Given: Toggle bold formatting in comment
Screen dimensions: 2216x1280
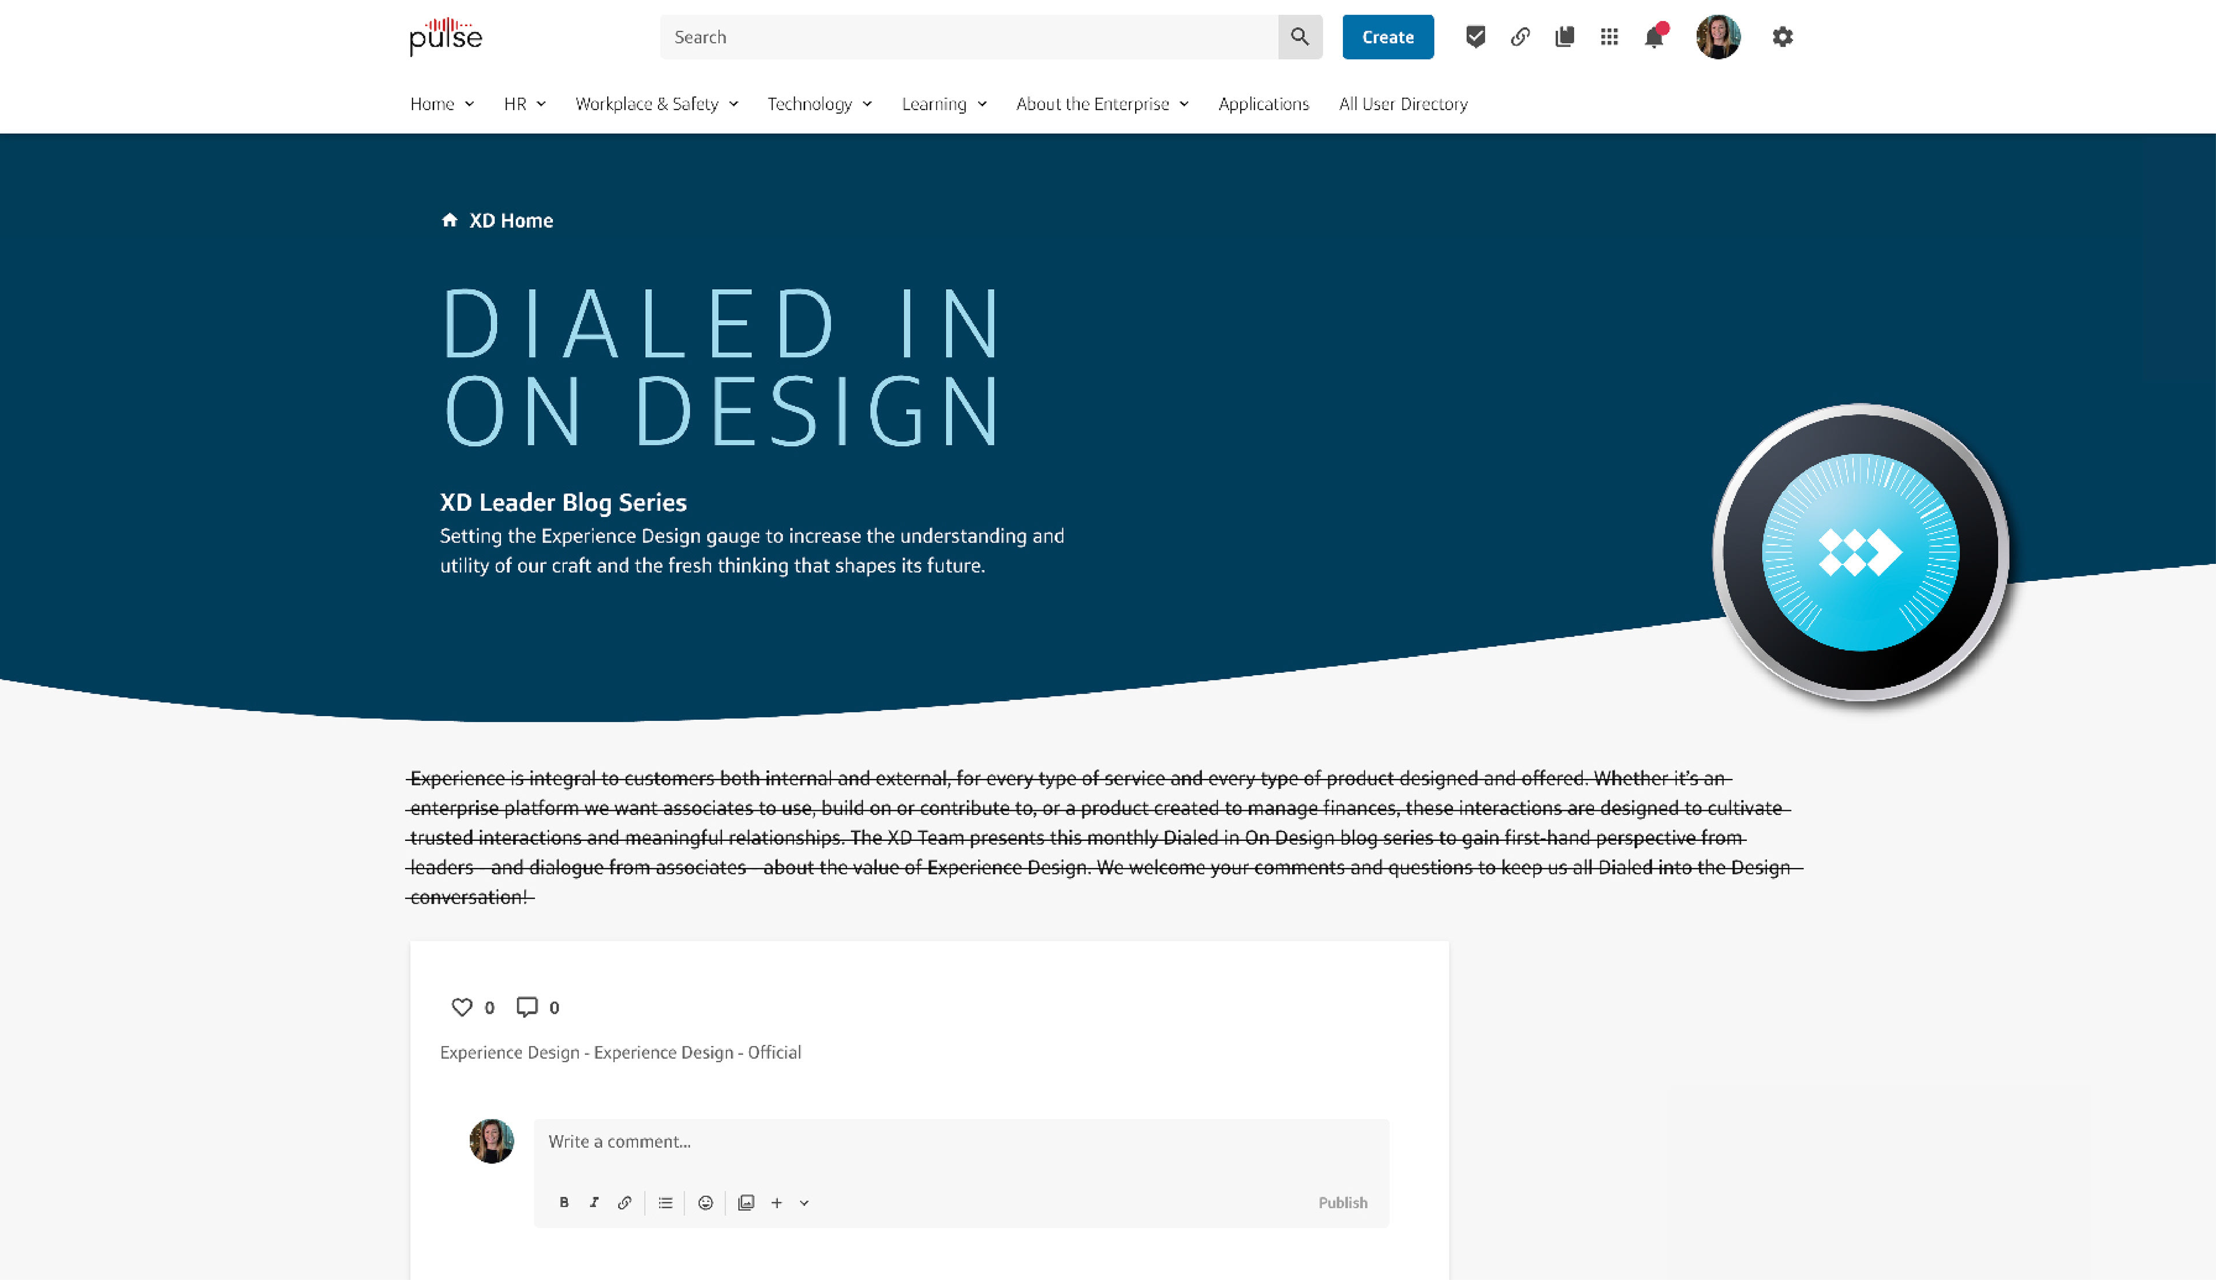Looking at the screenshot, I should tap(563, 1203).
